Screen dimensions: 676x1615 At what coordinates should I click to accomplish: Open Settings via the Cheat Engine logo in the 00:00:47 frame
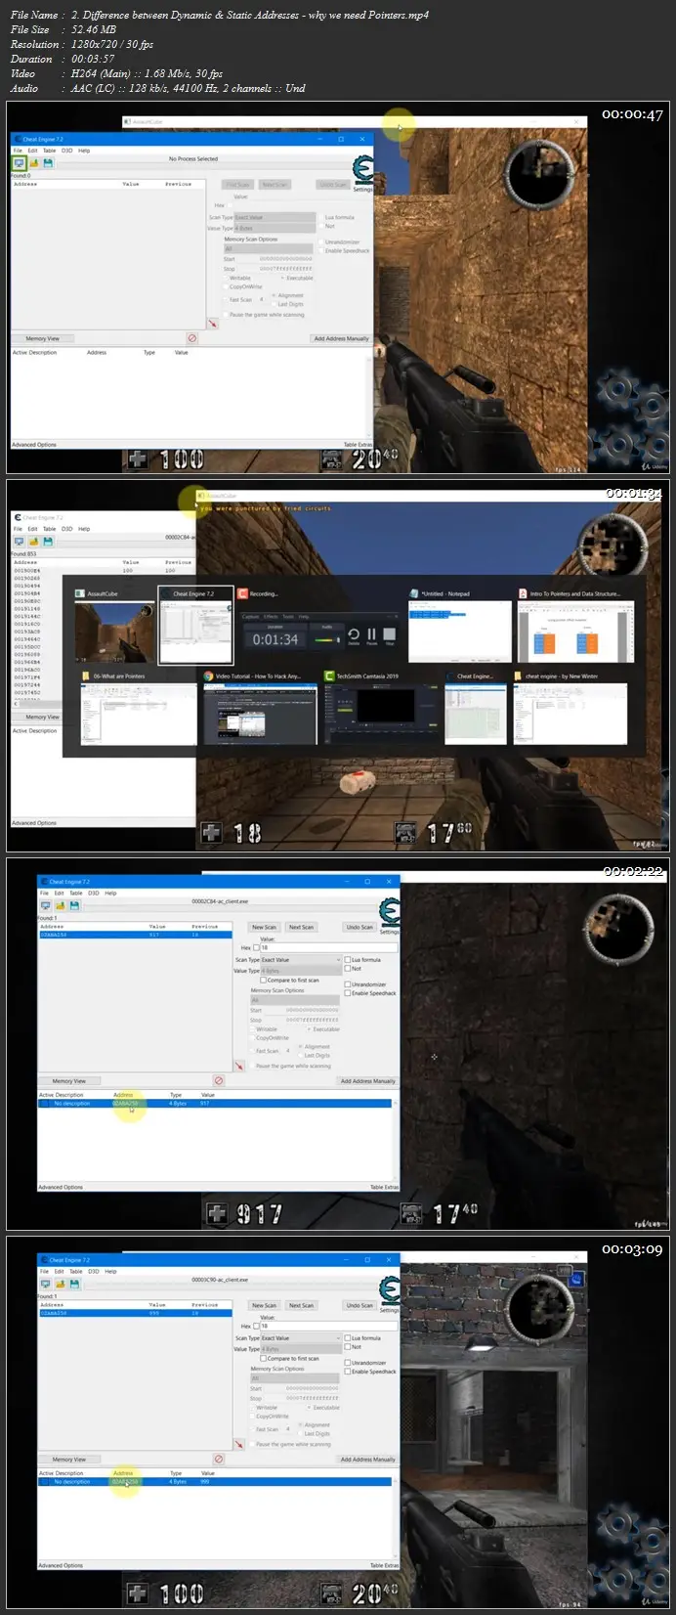click(x=362, y=171)
